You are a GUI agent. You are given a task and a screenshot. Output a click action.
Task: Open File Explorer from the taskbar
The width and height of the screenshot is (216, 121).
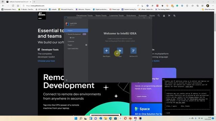click(106, 118)
